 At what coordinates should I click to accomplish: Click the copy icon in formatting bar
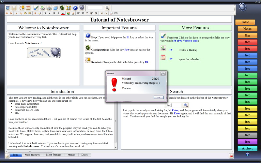pyautogui.click(x=21, y=13)
